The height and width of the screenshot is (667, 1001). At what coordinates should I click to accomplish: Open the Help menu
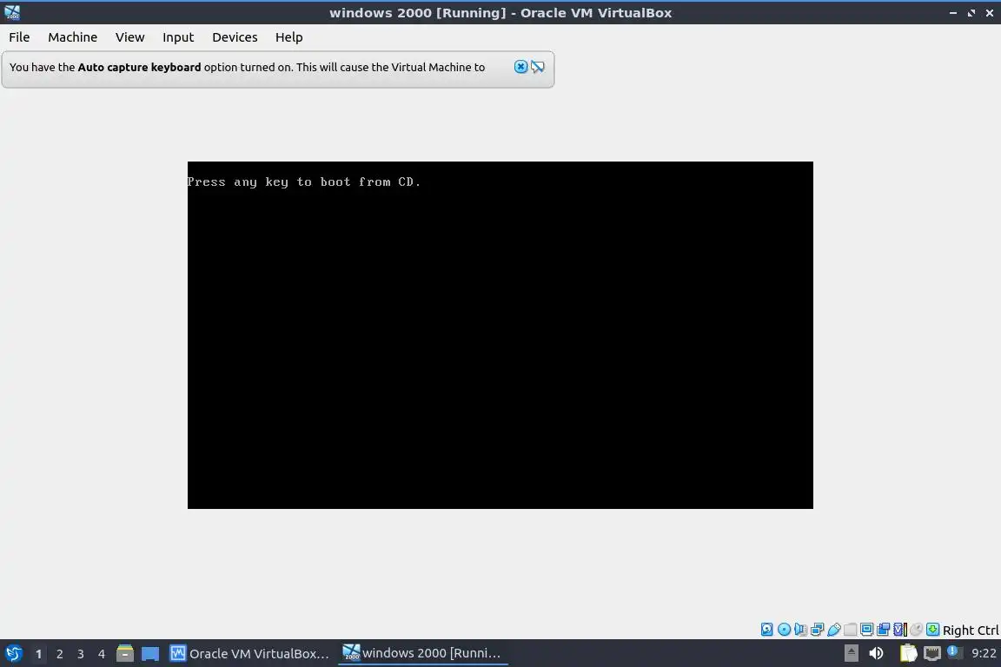click(x=288, y=37)
